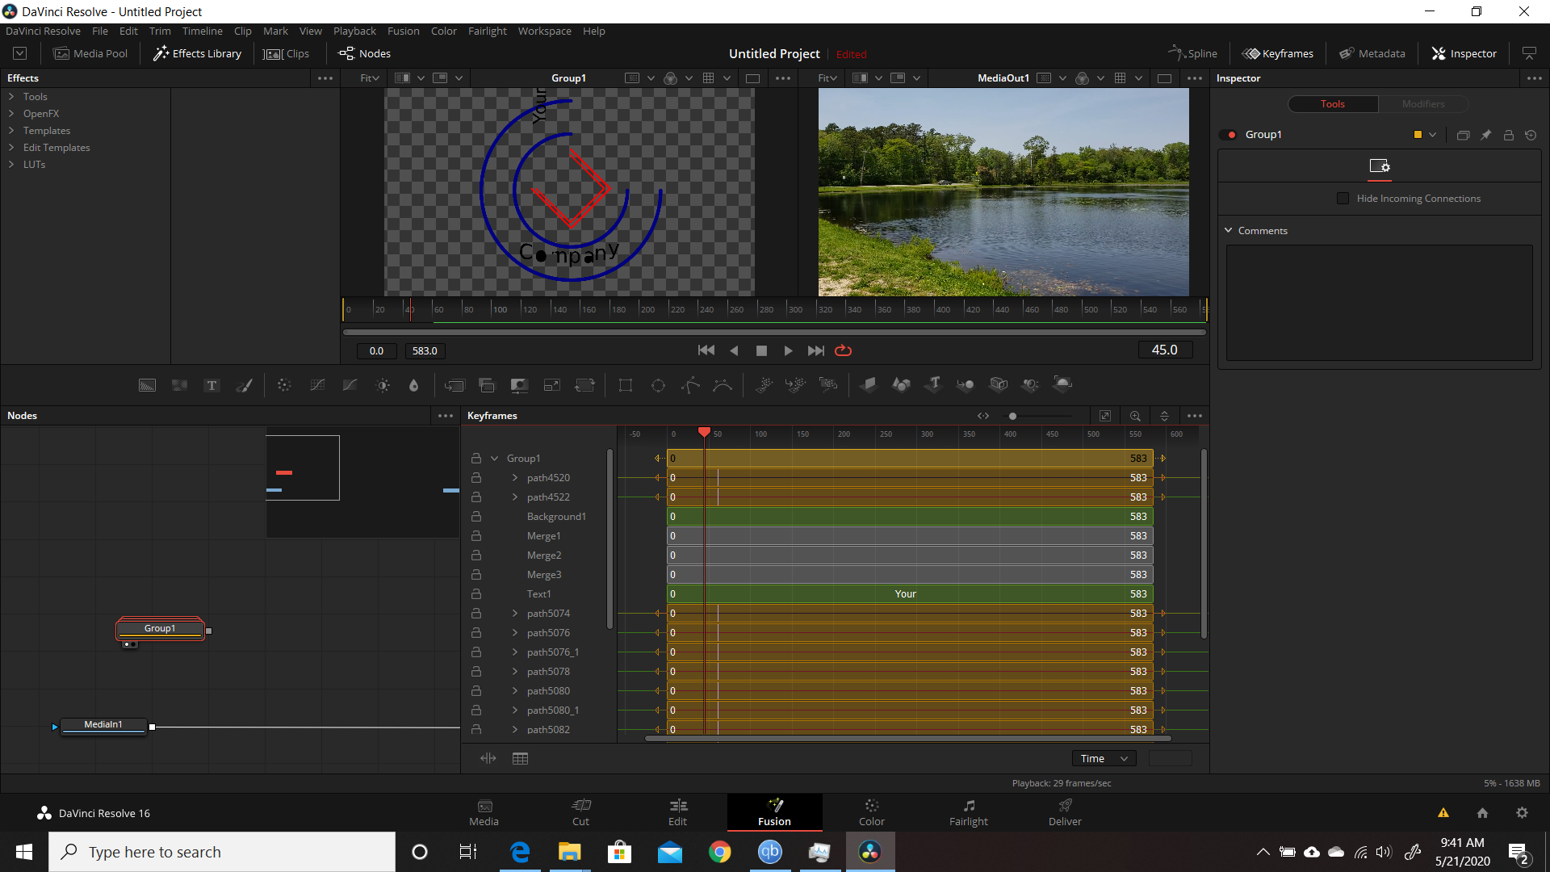Expand path4520 in Keyframes tree
1550x872 pixels.
514,478
